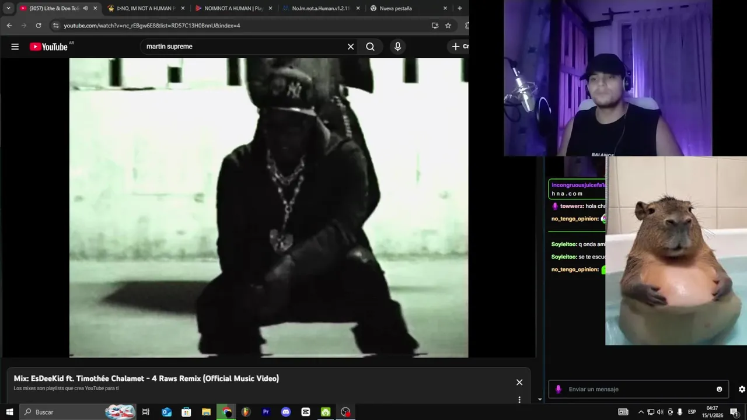Open the touch keyboard icon in tray
This screenshot has height=420, width=747.
pyautogui.click(x=623, y=412)
